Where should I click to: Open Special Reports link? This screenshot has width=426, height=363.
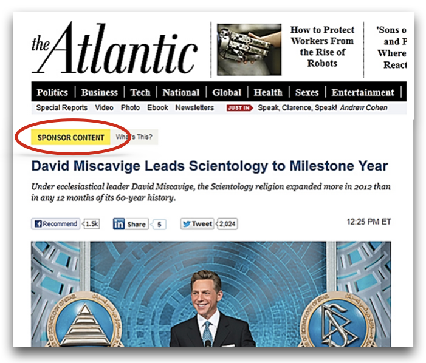coord(62,107)
